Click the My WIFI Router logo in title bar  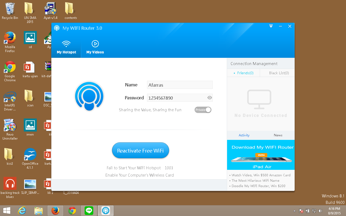(57, 28)
